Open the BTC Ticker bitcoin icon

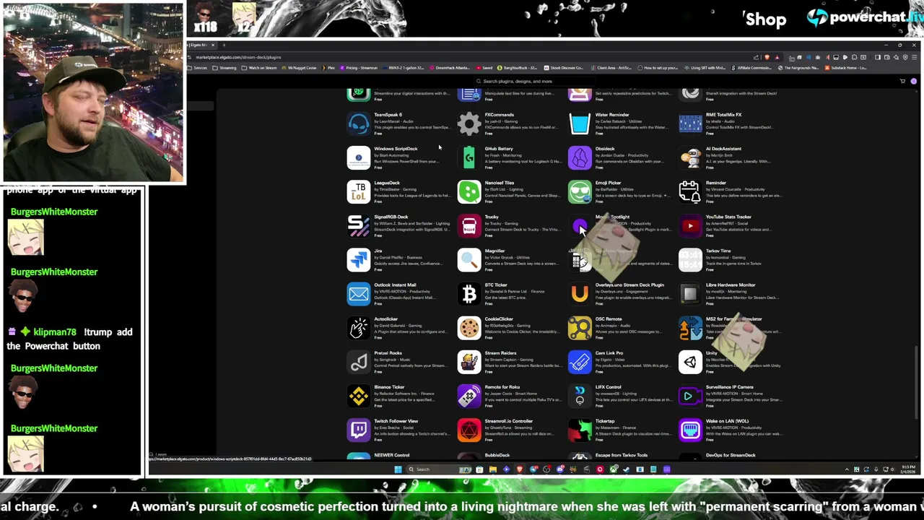tap(469, 294)
